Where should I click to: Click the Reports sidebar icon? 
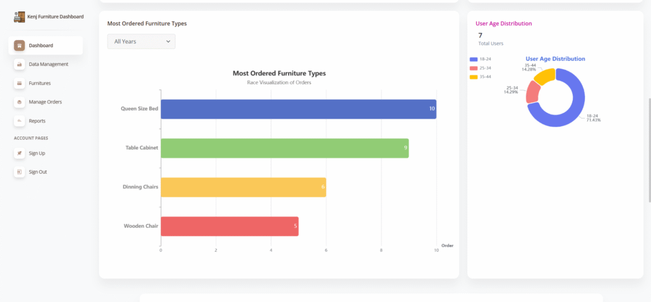pos(20,121)
